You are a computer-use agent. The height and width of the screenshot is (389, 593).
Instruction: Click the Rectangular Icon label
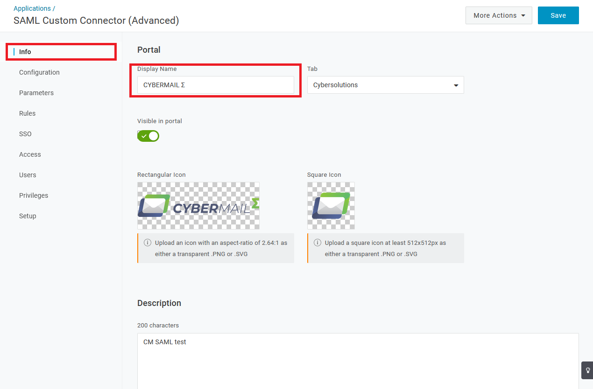[x=162, y=175]
